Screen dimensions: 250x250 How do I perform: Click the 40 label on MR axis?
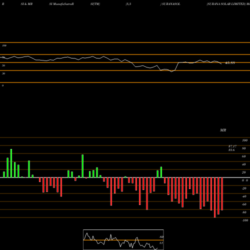[244, 164]
